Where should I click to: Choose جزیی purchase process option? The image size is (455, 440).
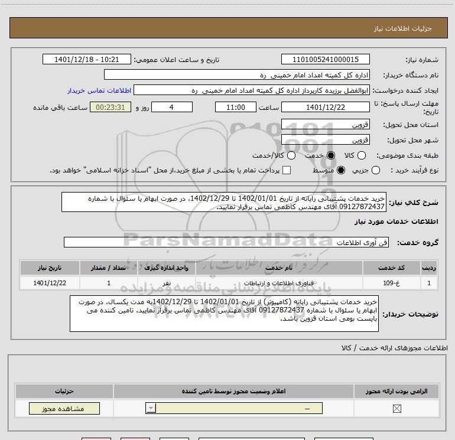[376, 170]
